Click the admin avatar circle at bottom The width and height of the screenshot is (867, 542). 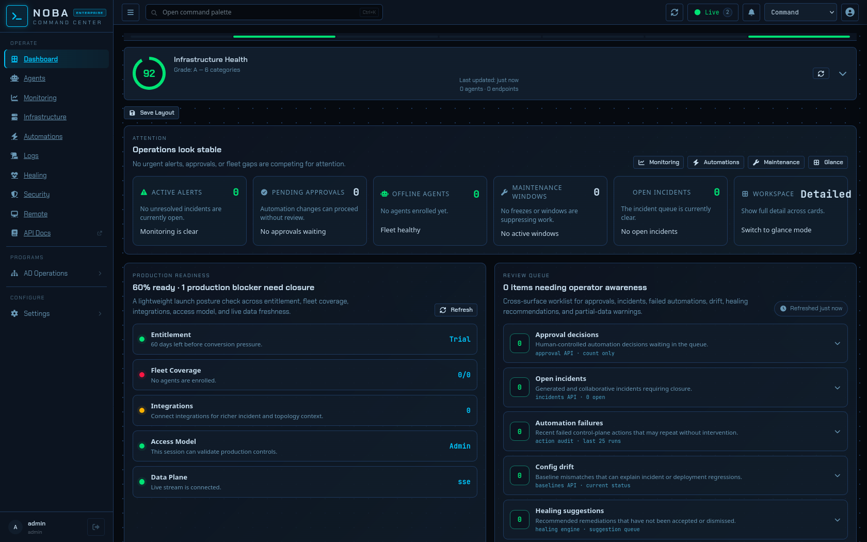click(x=15, y=527)
